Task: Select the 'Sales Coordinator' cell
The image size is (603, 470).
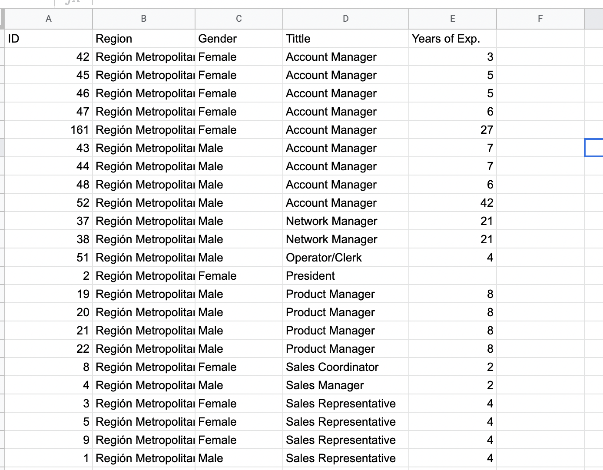Action: (345, 367)
